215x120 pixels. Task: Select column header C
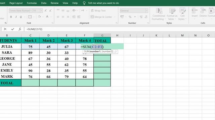click(30, 35)
